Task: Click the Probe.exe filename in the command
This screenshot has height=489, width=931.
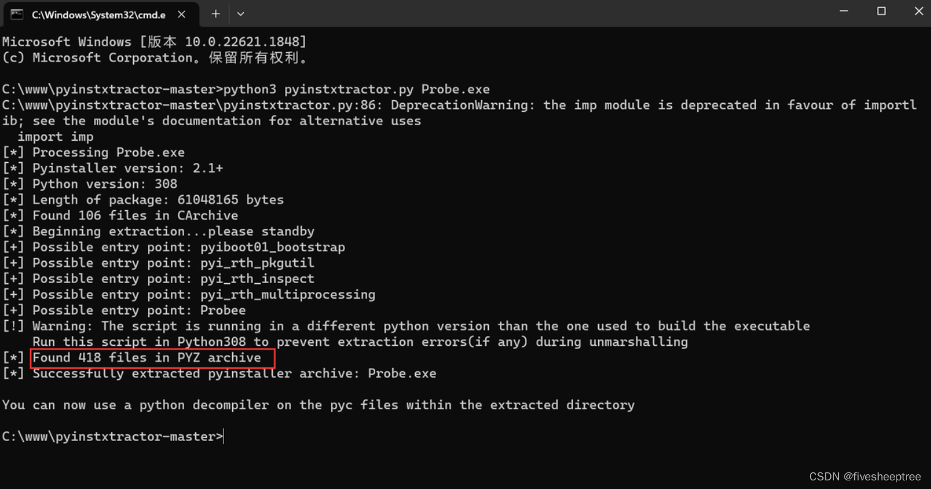Action: pyautogui.click(x=455, y=89)
